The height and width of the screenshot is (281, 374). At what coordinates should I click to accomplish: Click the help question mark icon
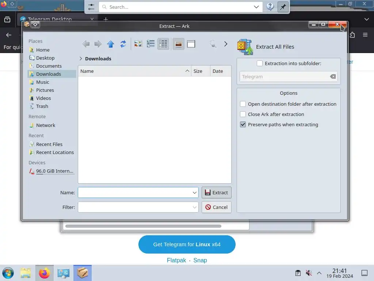coord(270,7)
